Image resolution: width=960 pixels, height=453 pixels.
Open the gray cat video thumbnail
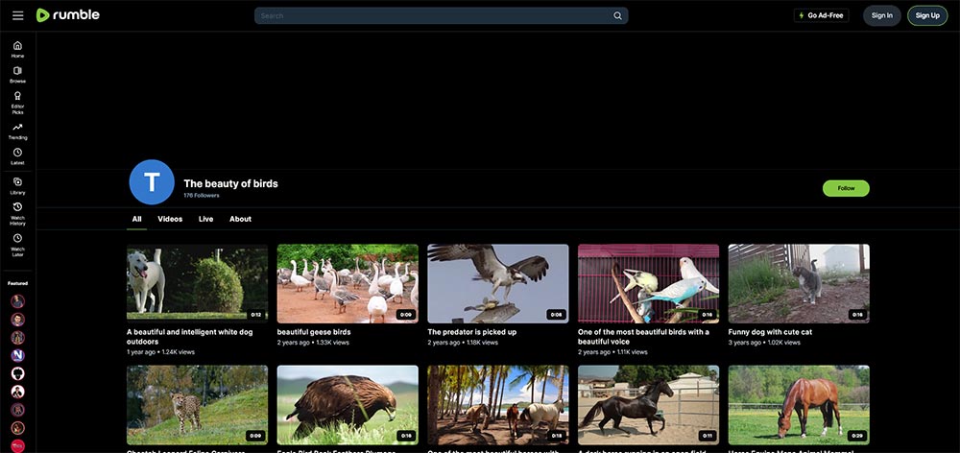click(799, 283)
